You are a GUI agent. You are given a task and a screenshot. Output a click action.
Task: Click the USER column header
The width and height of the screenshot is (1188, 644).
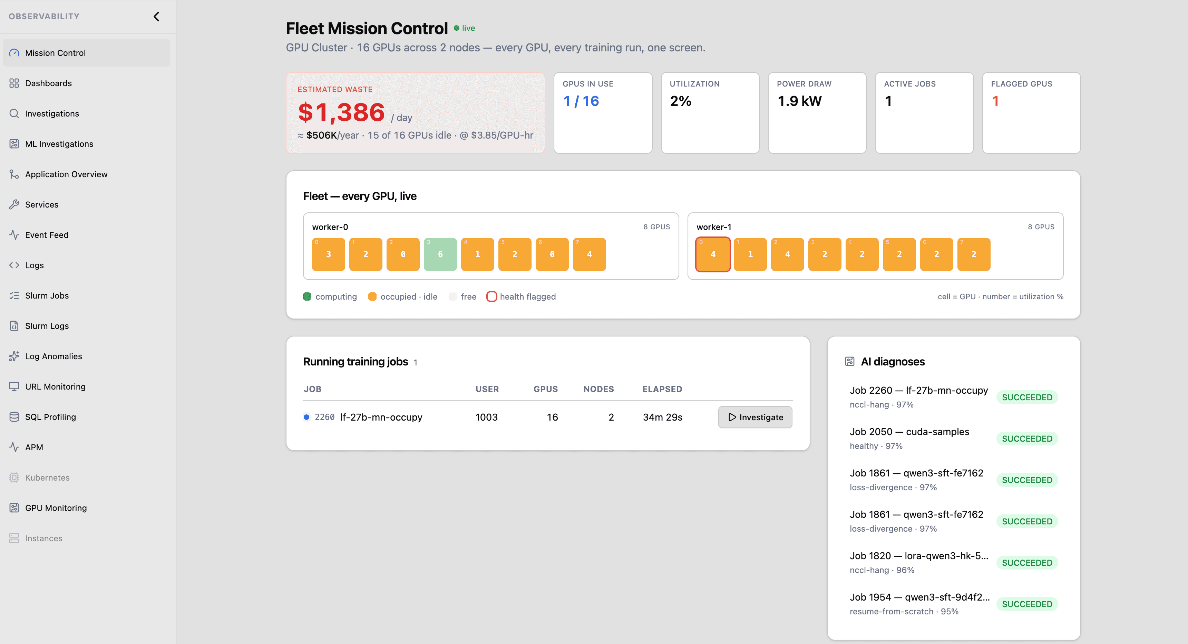487,389
